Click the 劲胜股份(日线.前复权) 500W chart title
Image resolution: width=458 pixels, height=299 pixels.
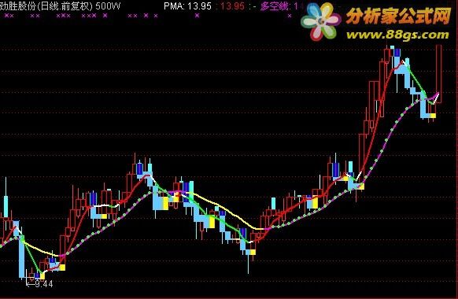pos(60,6)
